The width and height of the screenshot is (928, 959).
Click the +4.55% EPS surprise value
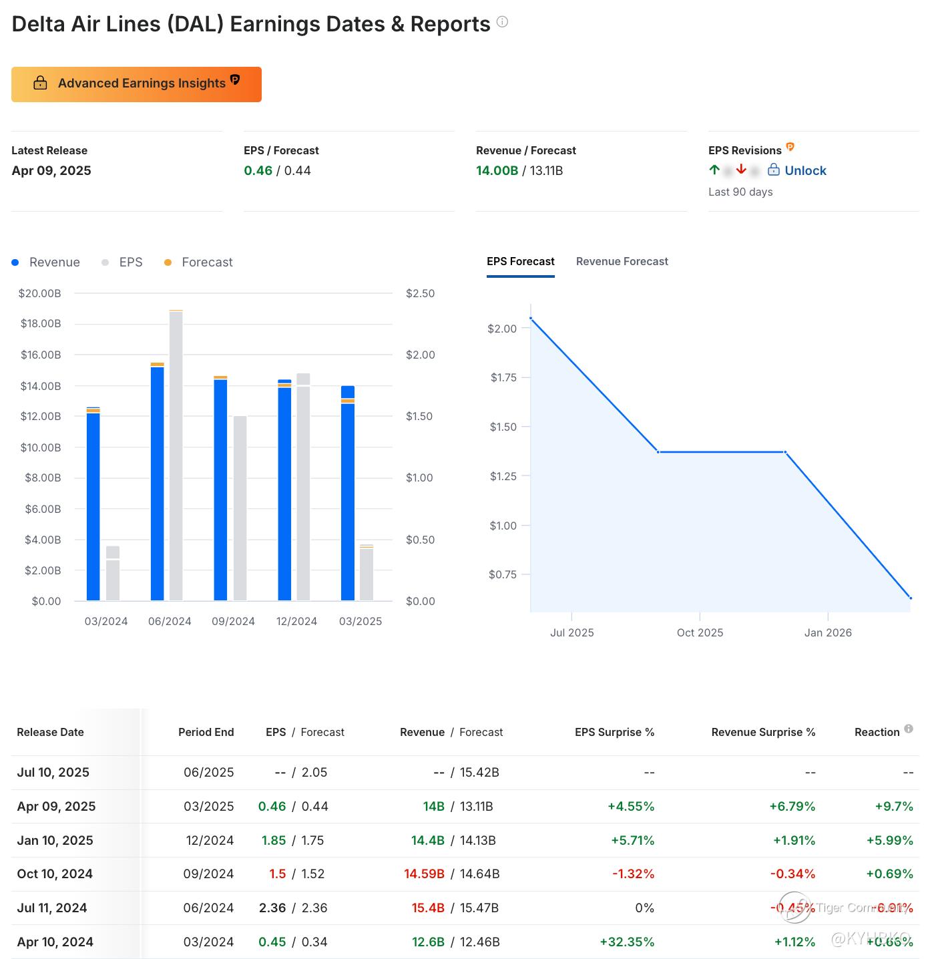[631, 807]
